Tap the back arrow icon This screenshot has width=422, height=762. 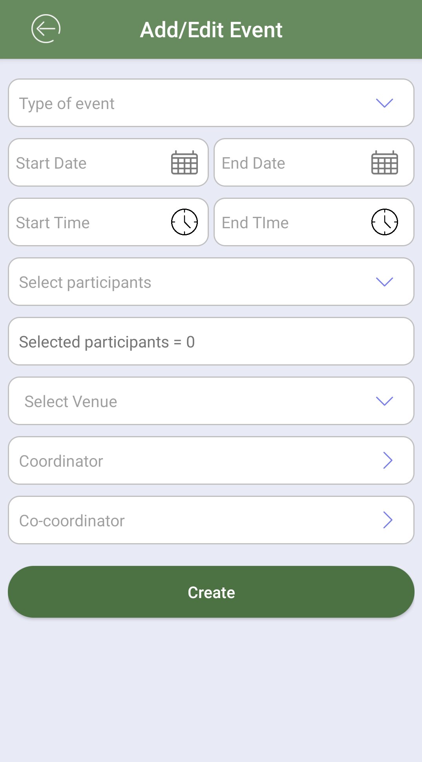46,29
